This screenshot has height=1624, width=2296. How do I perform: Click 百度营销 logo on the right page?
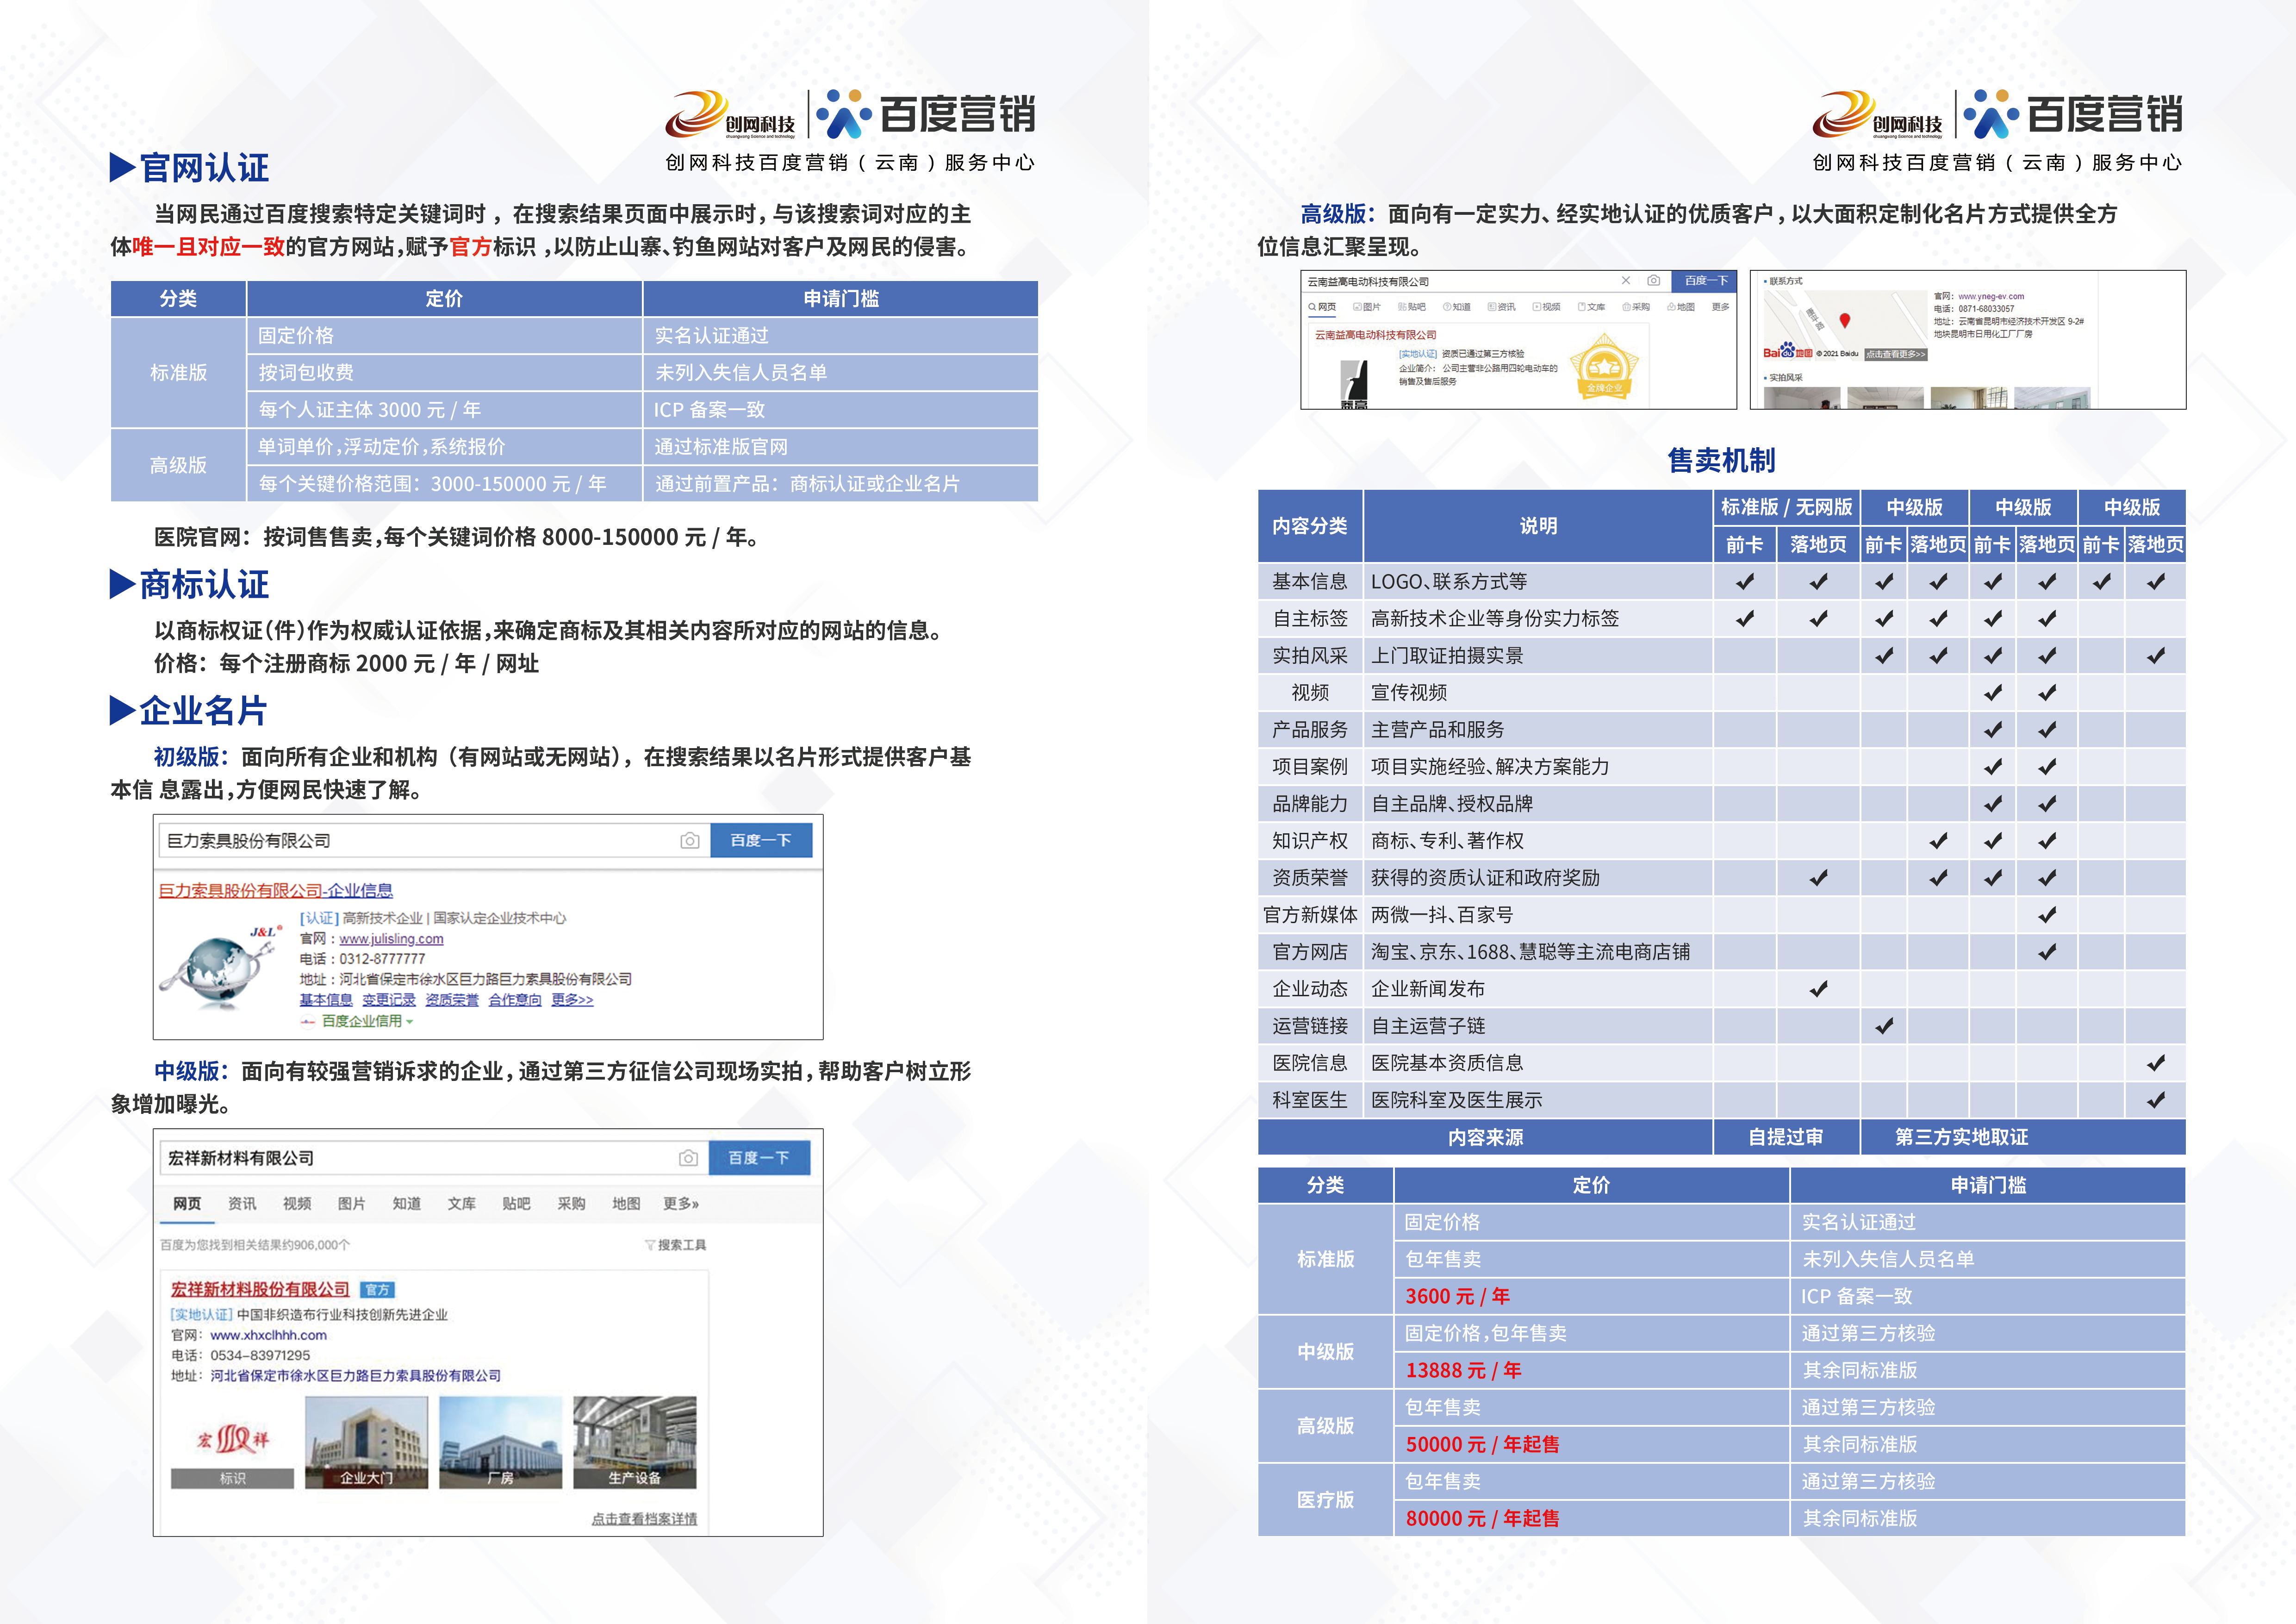pos(2074,114)
